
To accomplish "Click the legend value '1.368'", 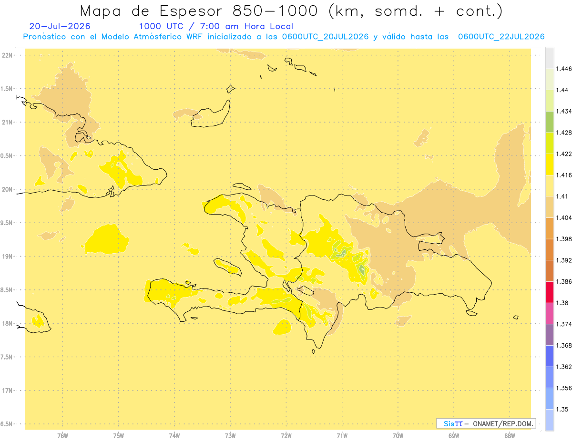I will pos(563,345).
